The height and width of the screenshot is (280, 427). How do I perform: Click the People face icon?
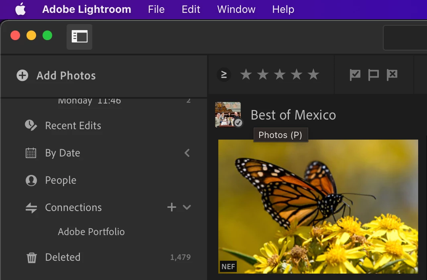coord(31,180)
